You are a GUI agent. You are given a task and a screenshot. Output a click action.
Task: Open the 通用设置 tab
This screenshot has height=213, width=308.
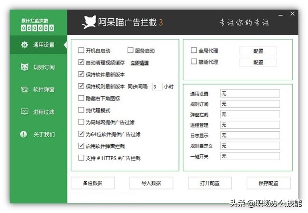pos(39,45)
